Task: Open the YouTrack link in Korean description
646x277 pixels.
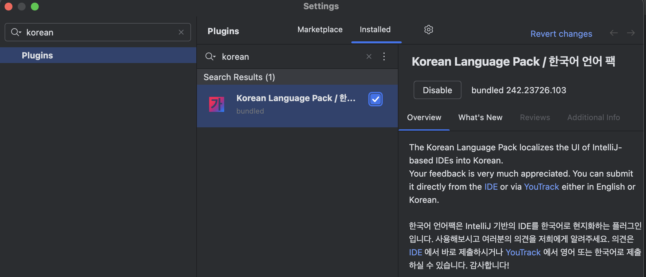Action: click(523, 252)
